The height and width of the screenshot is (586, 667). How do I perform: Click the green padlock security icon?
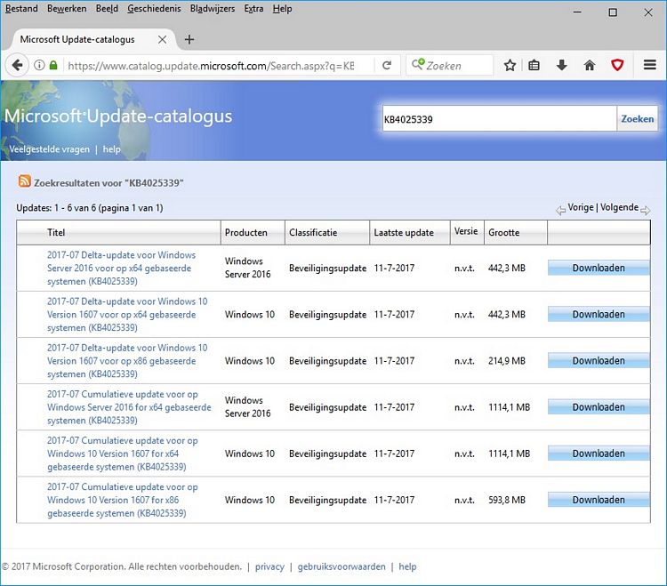point(53,66)
